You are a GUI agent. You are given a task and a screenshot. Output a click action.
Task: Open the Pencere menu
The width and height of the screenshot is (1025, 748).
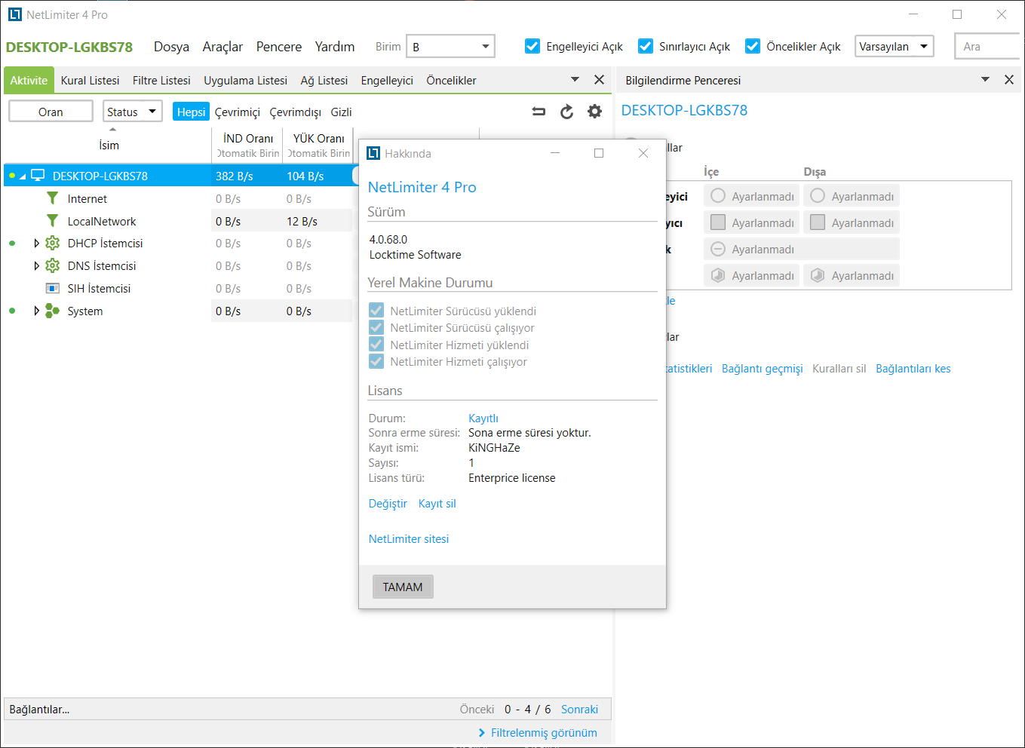(279, 47)
